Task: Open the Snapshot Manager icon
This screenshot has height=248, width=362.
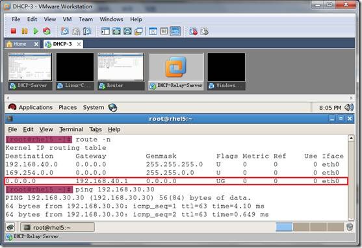Action: pyautogui.click(x=87, y=31)
